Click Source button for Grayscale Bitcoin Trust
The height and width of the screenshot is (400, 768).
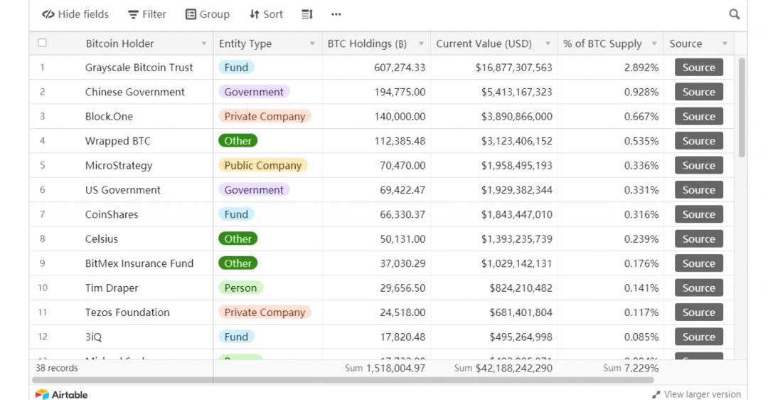[x=698, y=68]
